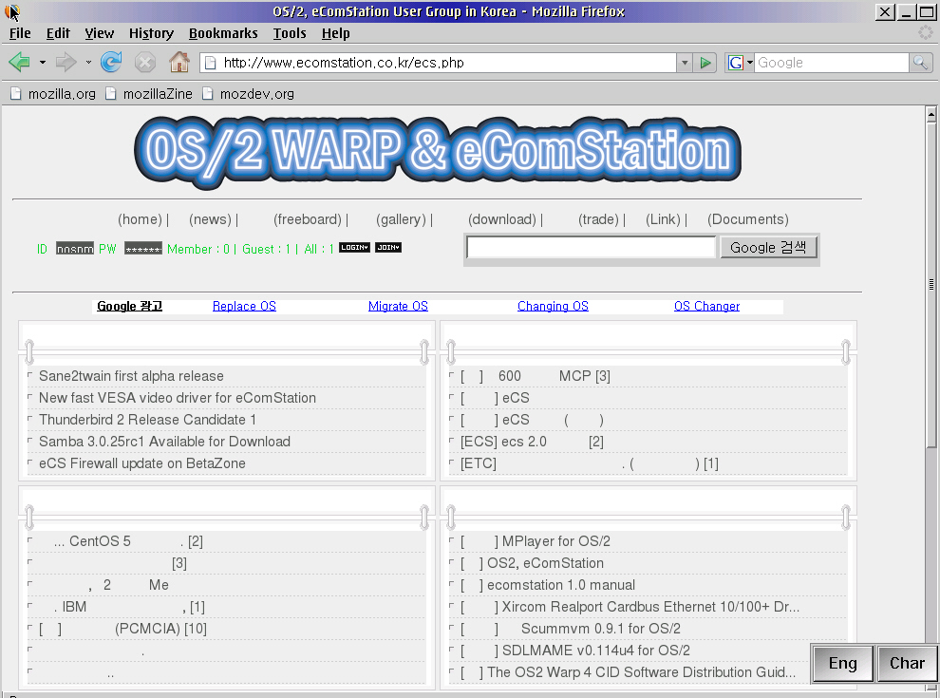The height and width of the screenshot is (698, 940).
Task: Open the File menu
Action: 20,33
